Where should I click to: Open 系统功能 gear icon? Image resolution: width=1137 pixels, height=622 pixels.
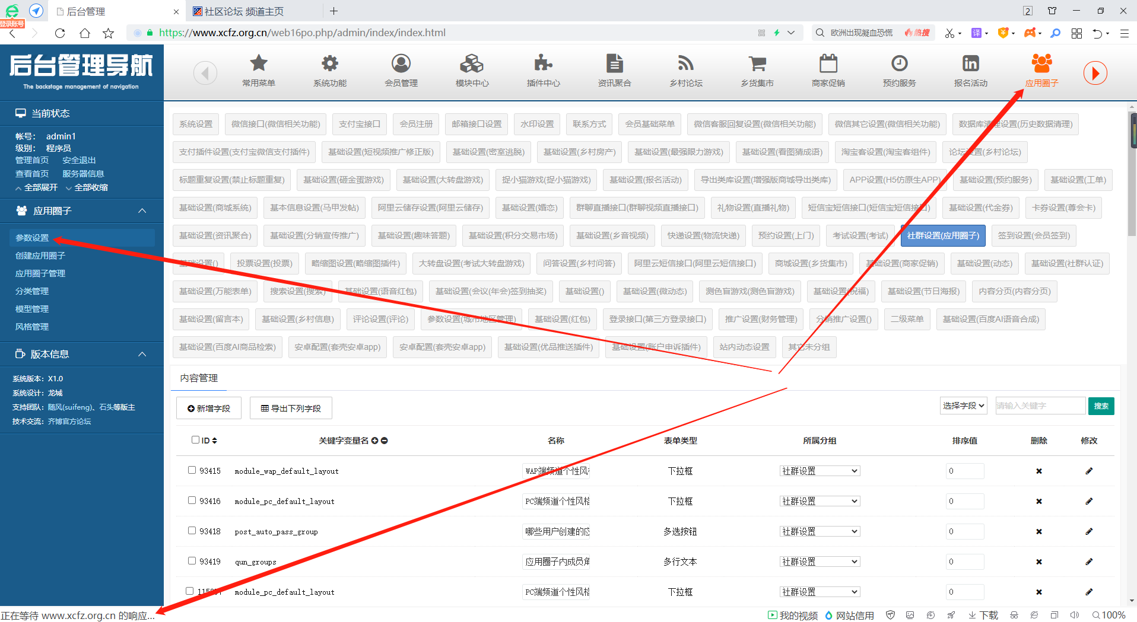[x=330, y=63]
